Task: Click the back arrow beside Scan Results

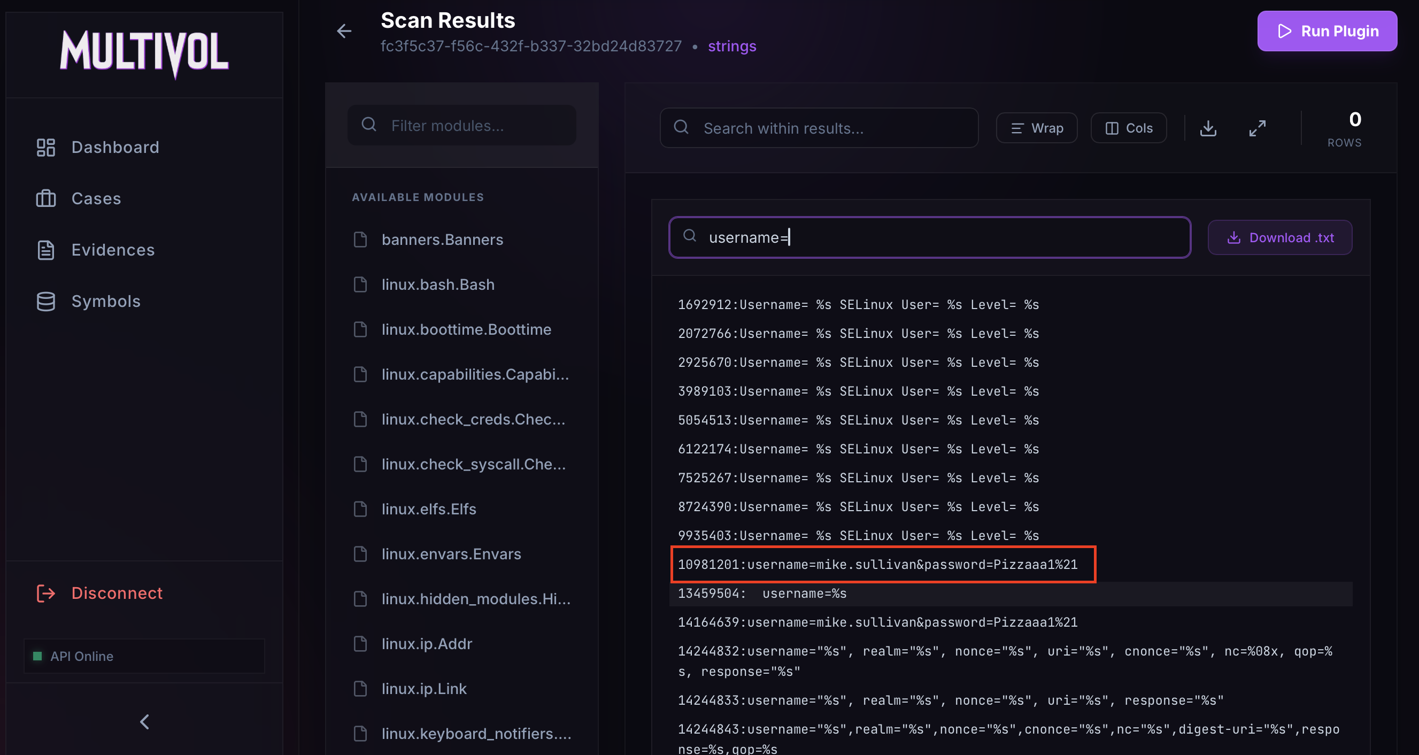Action: tap(344, 31)
